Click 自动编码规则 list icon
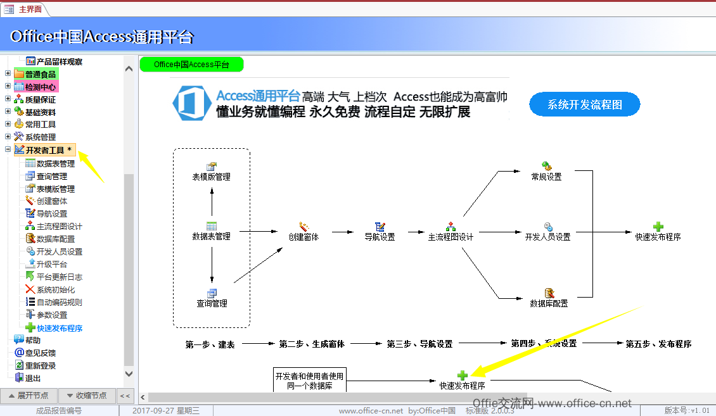 (30, 301)
